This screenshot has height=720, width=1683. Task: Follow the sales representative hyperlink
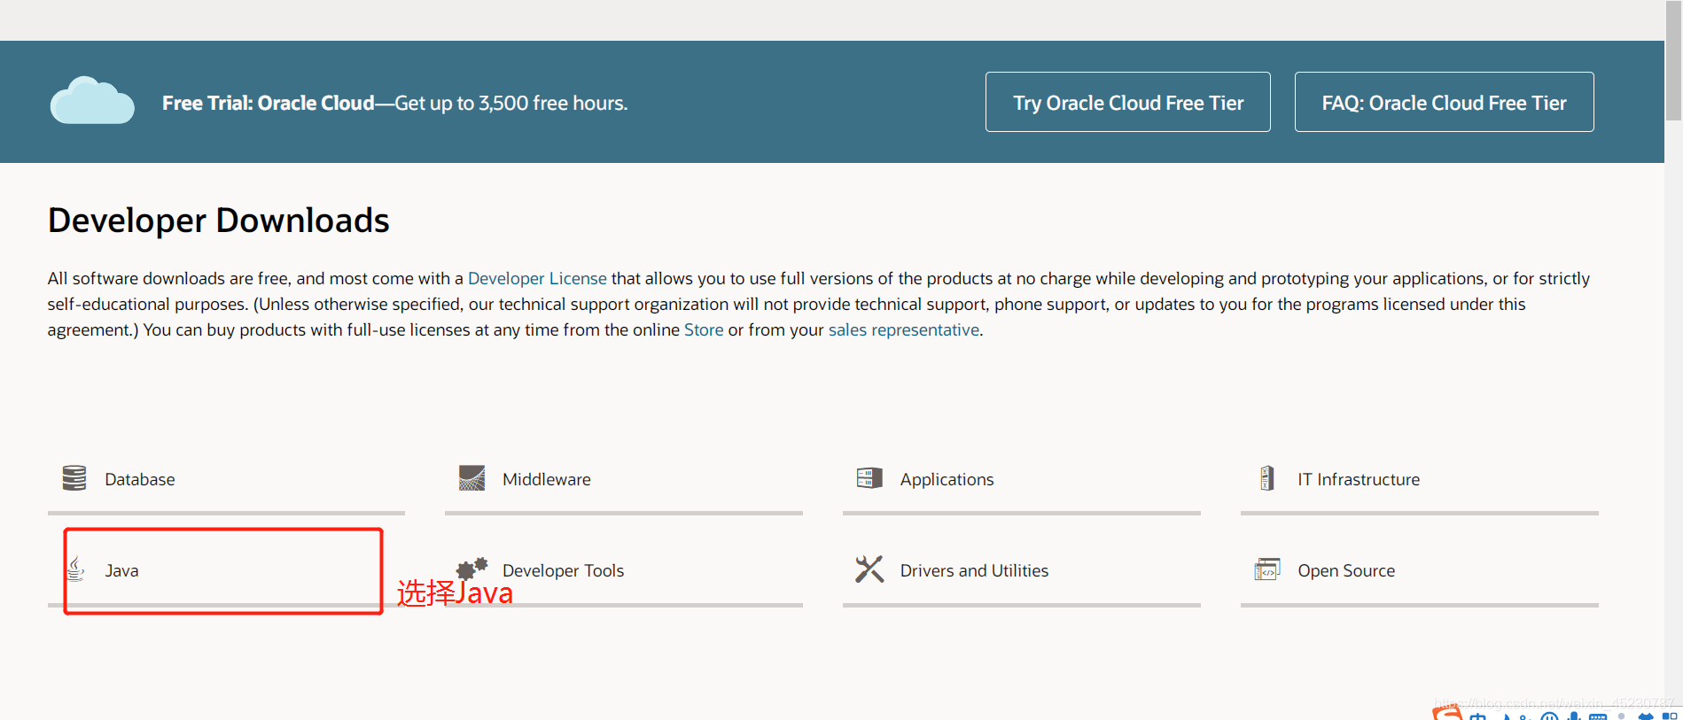click(904, 329)
